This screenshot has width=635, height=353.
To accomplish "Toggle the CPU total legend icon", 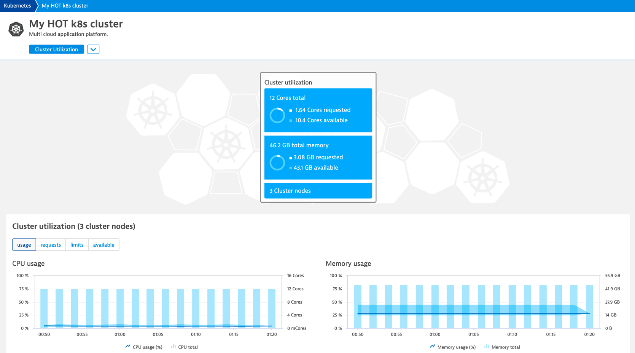I will pos(173,346).
